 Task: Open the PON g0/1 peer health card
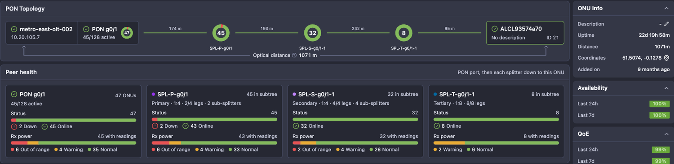[74, 121]
